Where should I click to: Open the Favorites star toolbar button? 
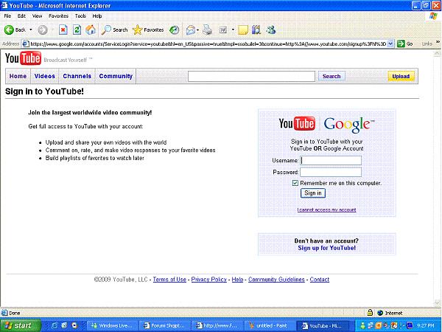148,30
